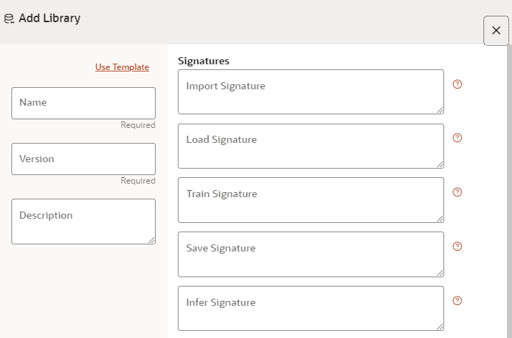Image resolution: width=512 pixels, height=338 pixels.
Task: Click into the Save Signature field
Action: tap(311, 254)
